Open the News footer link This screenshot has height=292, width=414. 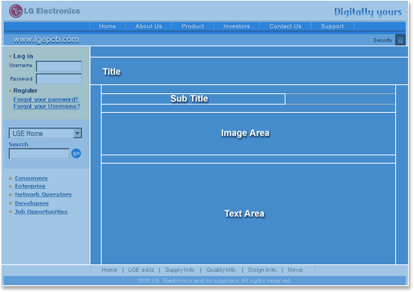click(x=295, y=270)
